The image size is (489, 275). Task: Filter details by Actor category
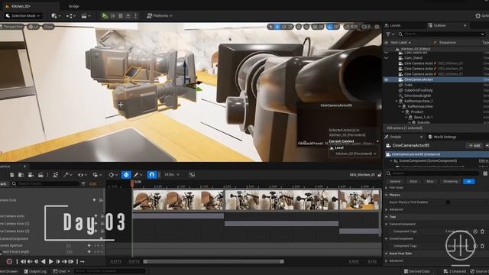click(x=413, y=182)
